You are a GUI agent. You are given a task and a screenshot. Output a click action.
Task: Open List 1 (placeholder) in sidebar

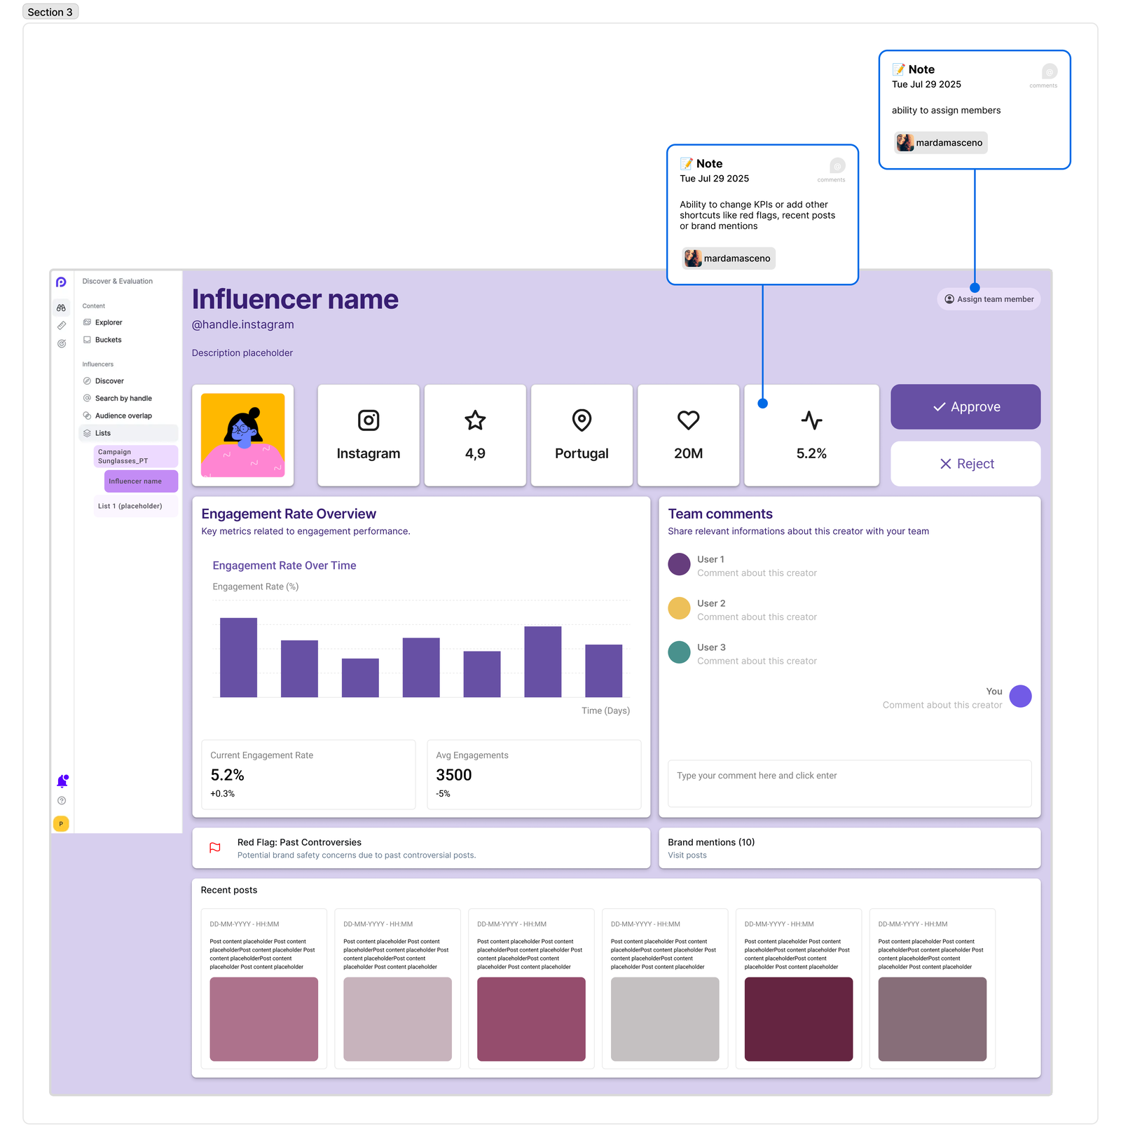click(x=130, y=506)
